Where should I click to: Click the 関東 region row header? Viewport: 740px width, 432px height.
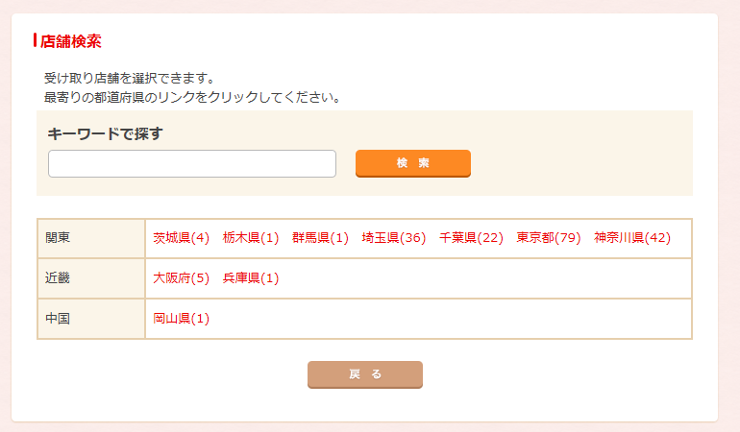(x=59, y=238)
